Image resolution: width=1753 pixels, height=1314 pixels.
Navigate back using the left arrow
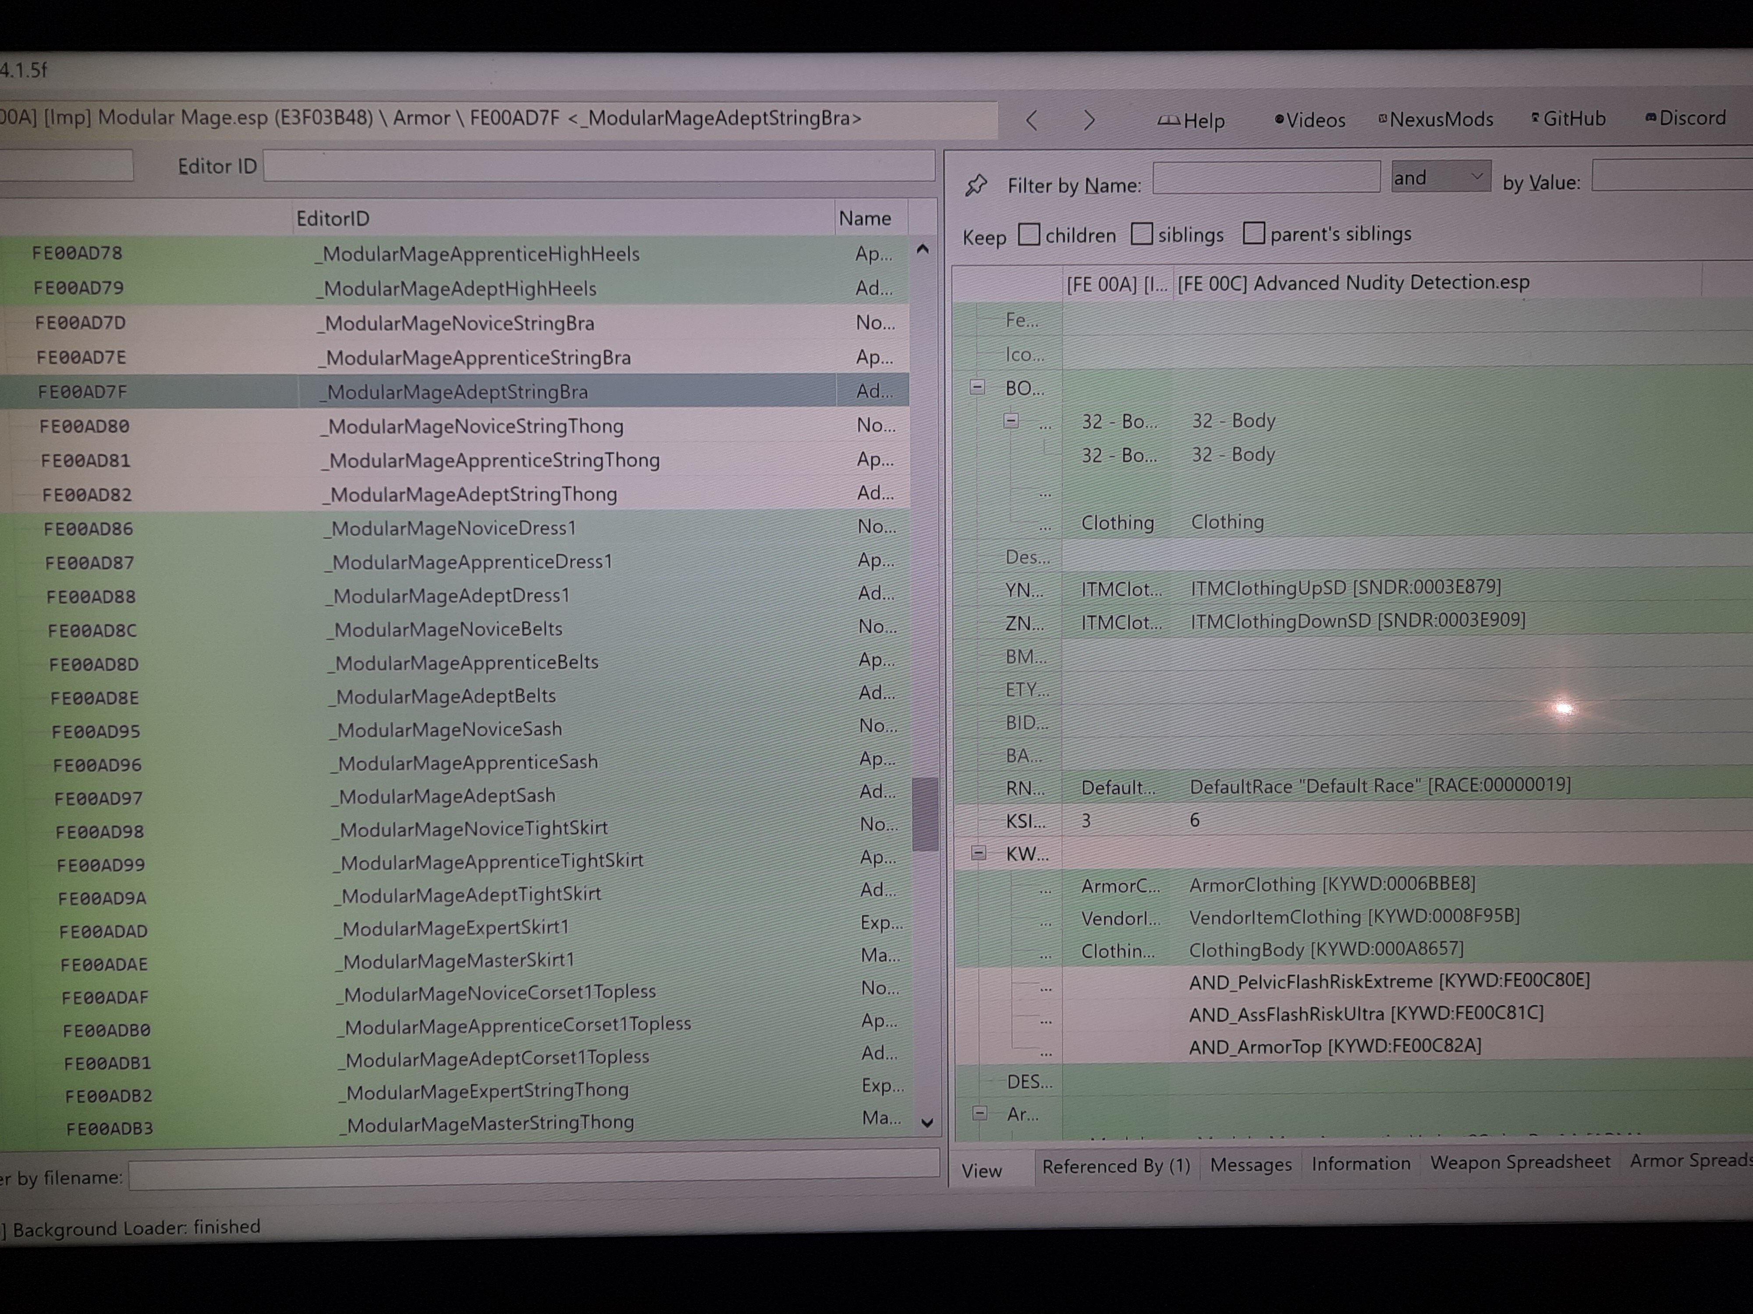[x=1032, y=120]
